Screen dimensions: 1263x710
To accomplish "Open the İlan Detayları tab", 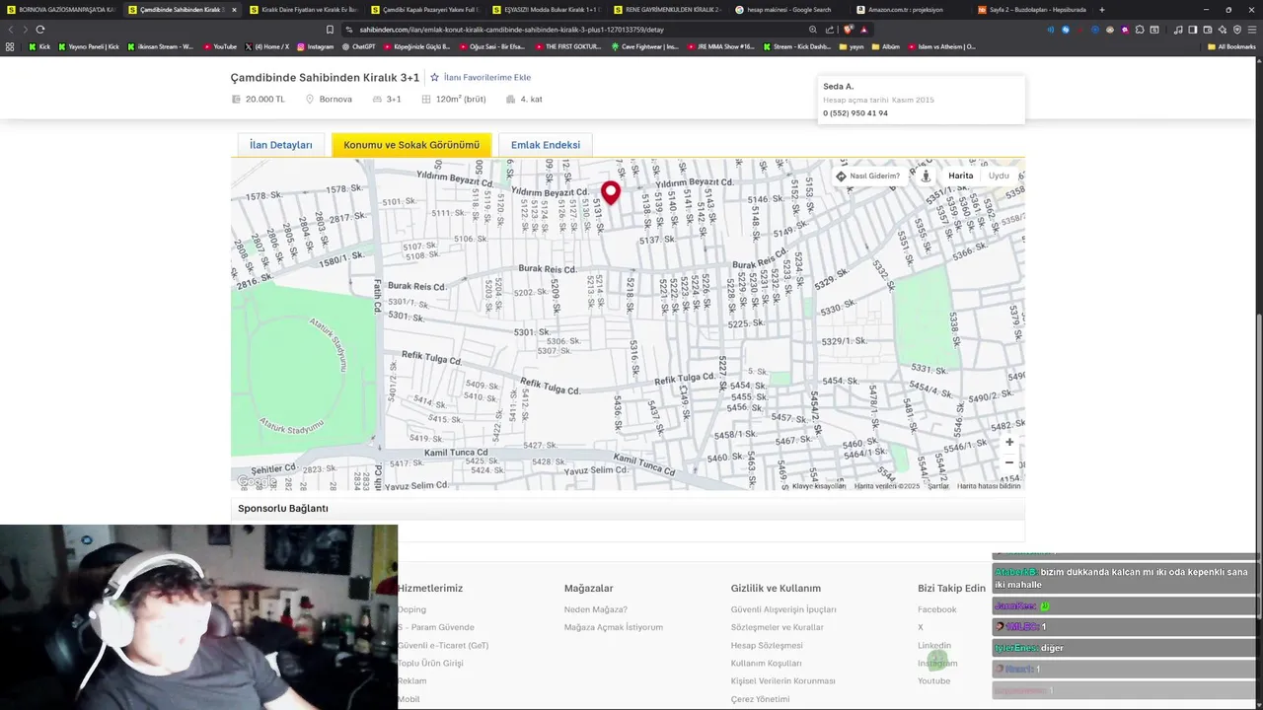I will click(x=281, y=145).
